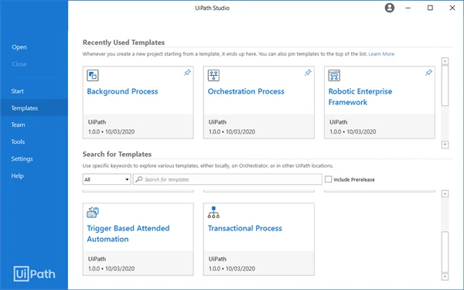464x290 pixels.
Task: Open the user account profile icon
Action: click(x=390, y=8)
